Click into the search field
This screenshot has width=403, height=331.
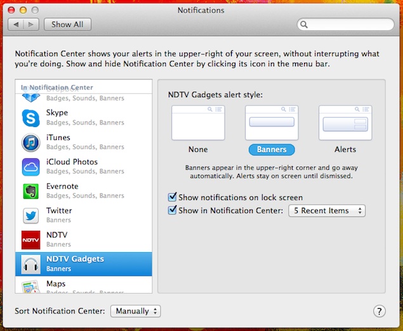(x=346, y=24)
